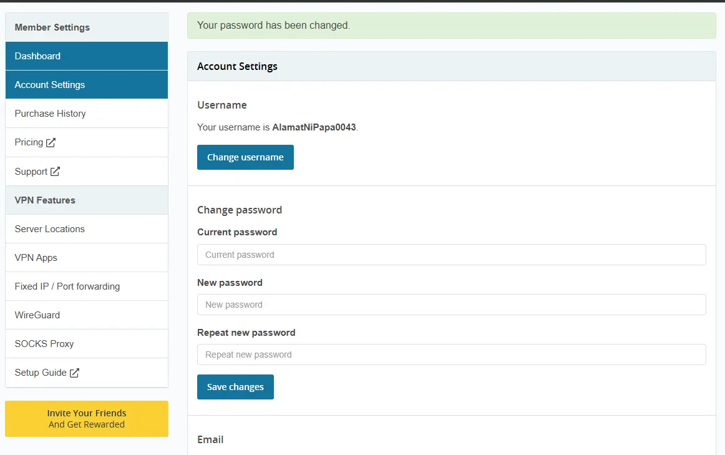Open VPN Apps page
This screenshot has width=725, height=455.
coord(87,258)
